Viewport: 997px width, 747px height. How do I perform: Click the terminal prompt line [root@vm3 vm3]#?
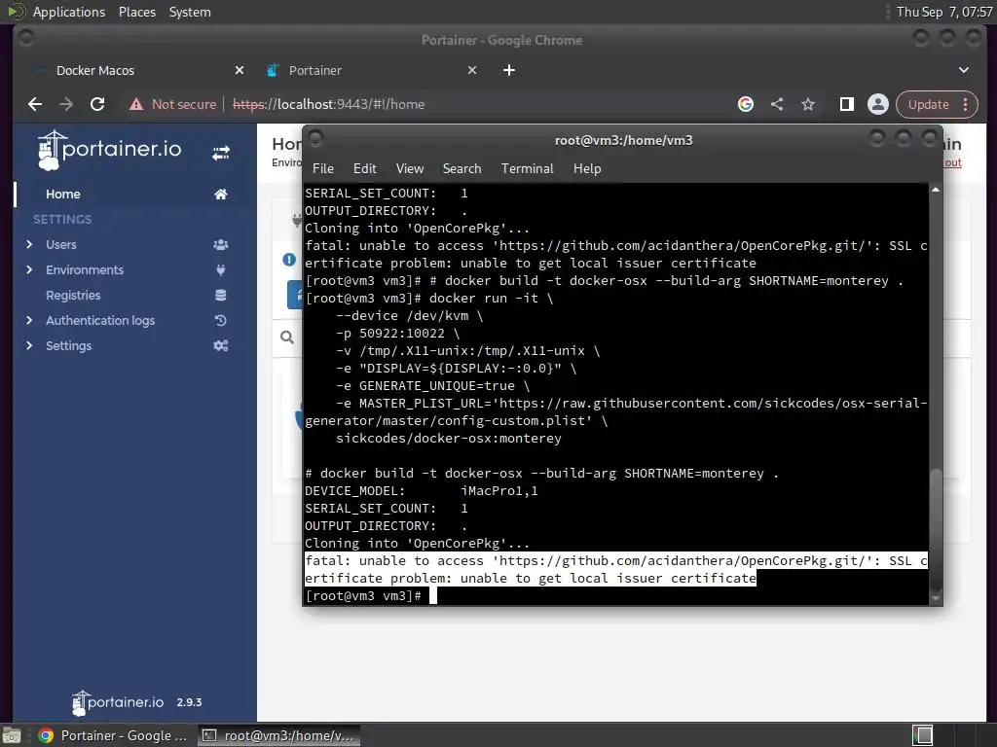(363, 596)
